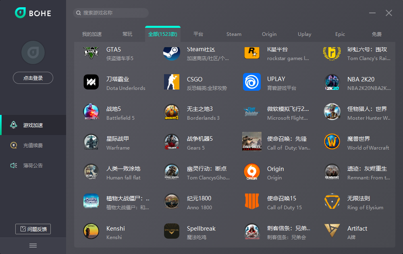The image size is (403, 254).
Task: Click the 'Anno 1800' subtitle text
Action: coord(199,208)
